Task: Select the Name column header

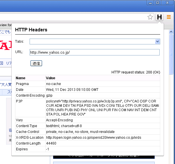Action: [21, 78]
